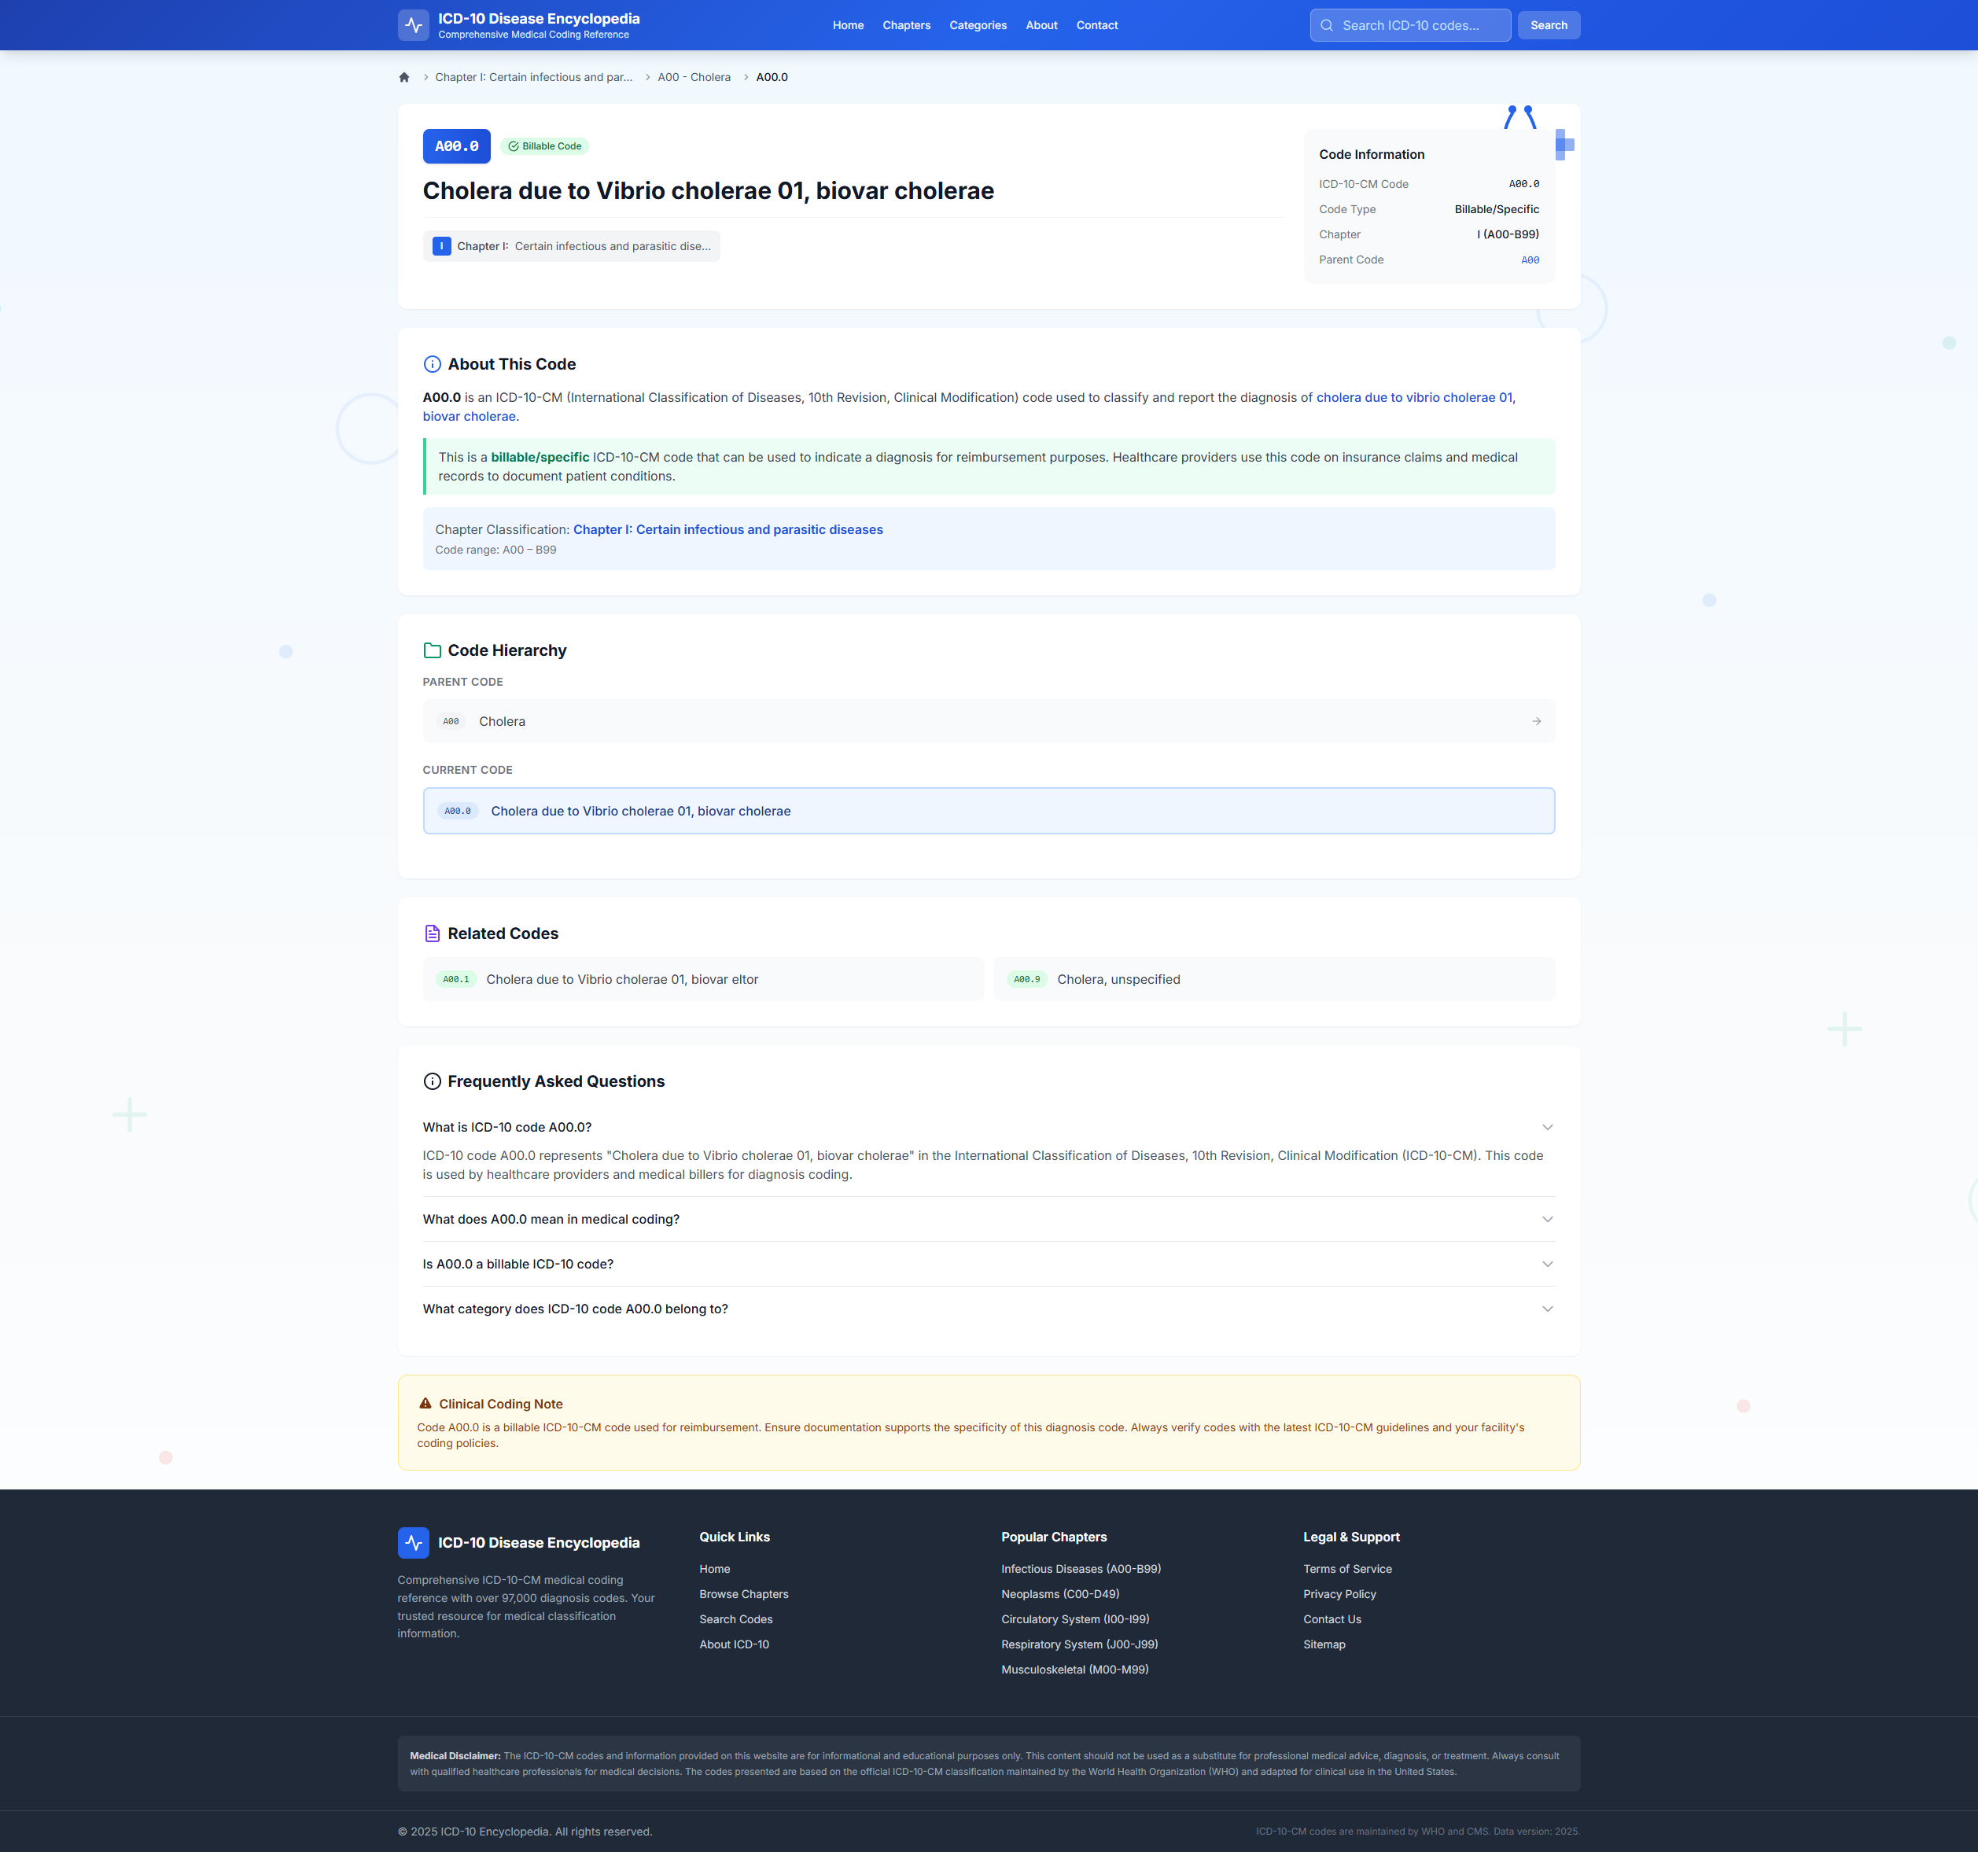The width and height of the screenshot is (1978, 1852).
Task: Open Privacy Policy in footer
Action: (x=1339, y=1594)
